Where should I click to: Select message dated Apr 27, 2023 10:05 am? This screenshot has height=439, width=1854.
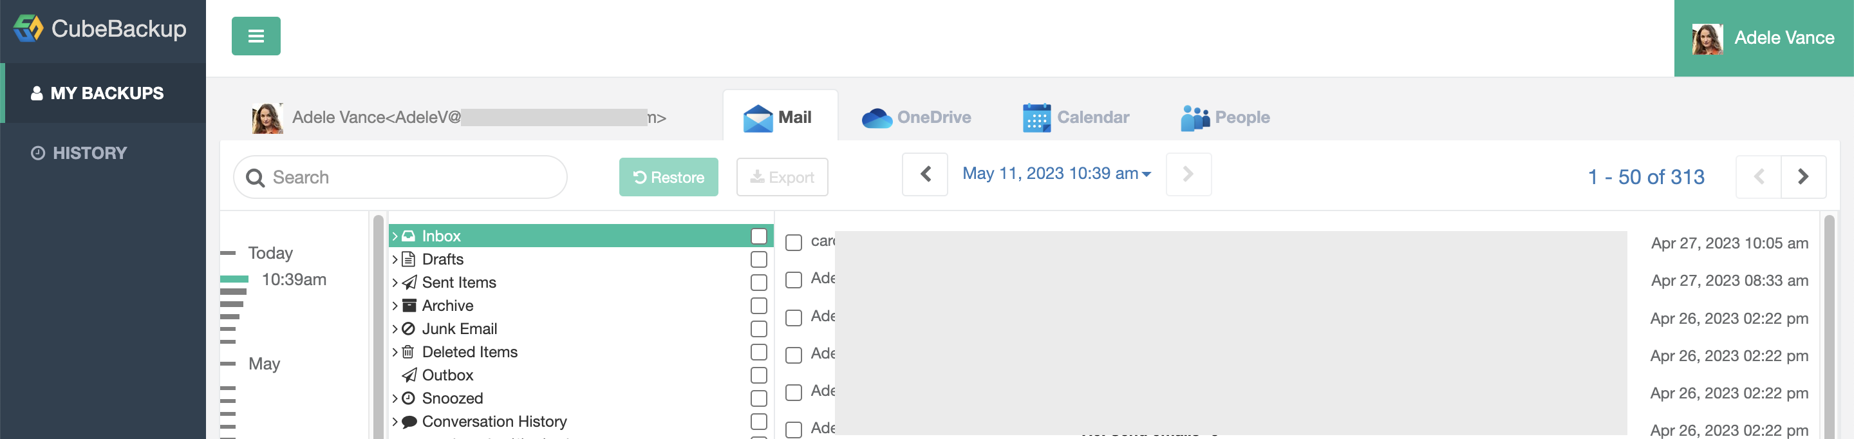pyautogui.click(x=793, y=243)
